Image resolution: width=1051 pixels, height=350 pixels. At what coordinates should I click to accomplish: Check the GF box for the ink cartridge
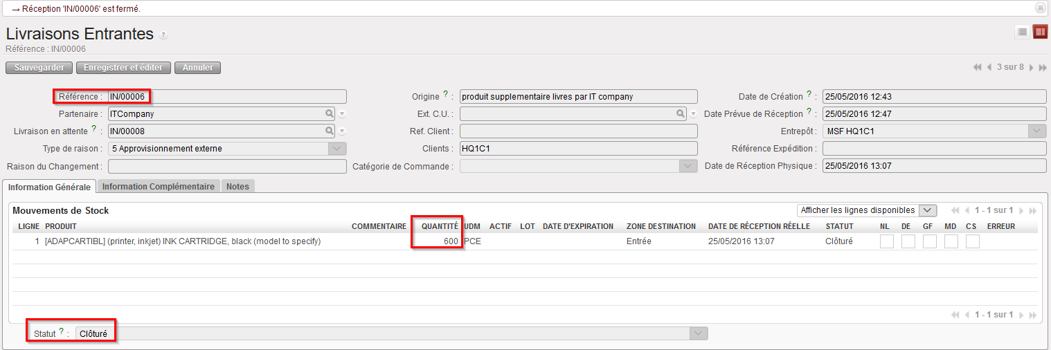pyautogui.click(x=929, y=241)
